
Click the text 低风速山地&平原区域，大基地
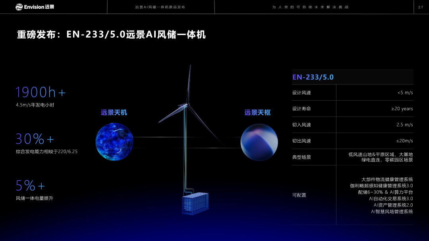pyautogui.click(x=381, y=155)
